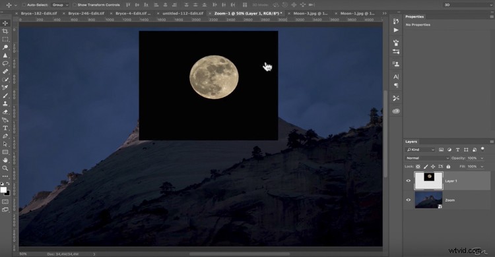Open the Fill slider dropdown arrow
The image size is (495, 257).
click(482, 167)
